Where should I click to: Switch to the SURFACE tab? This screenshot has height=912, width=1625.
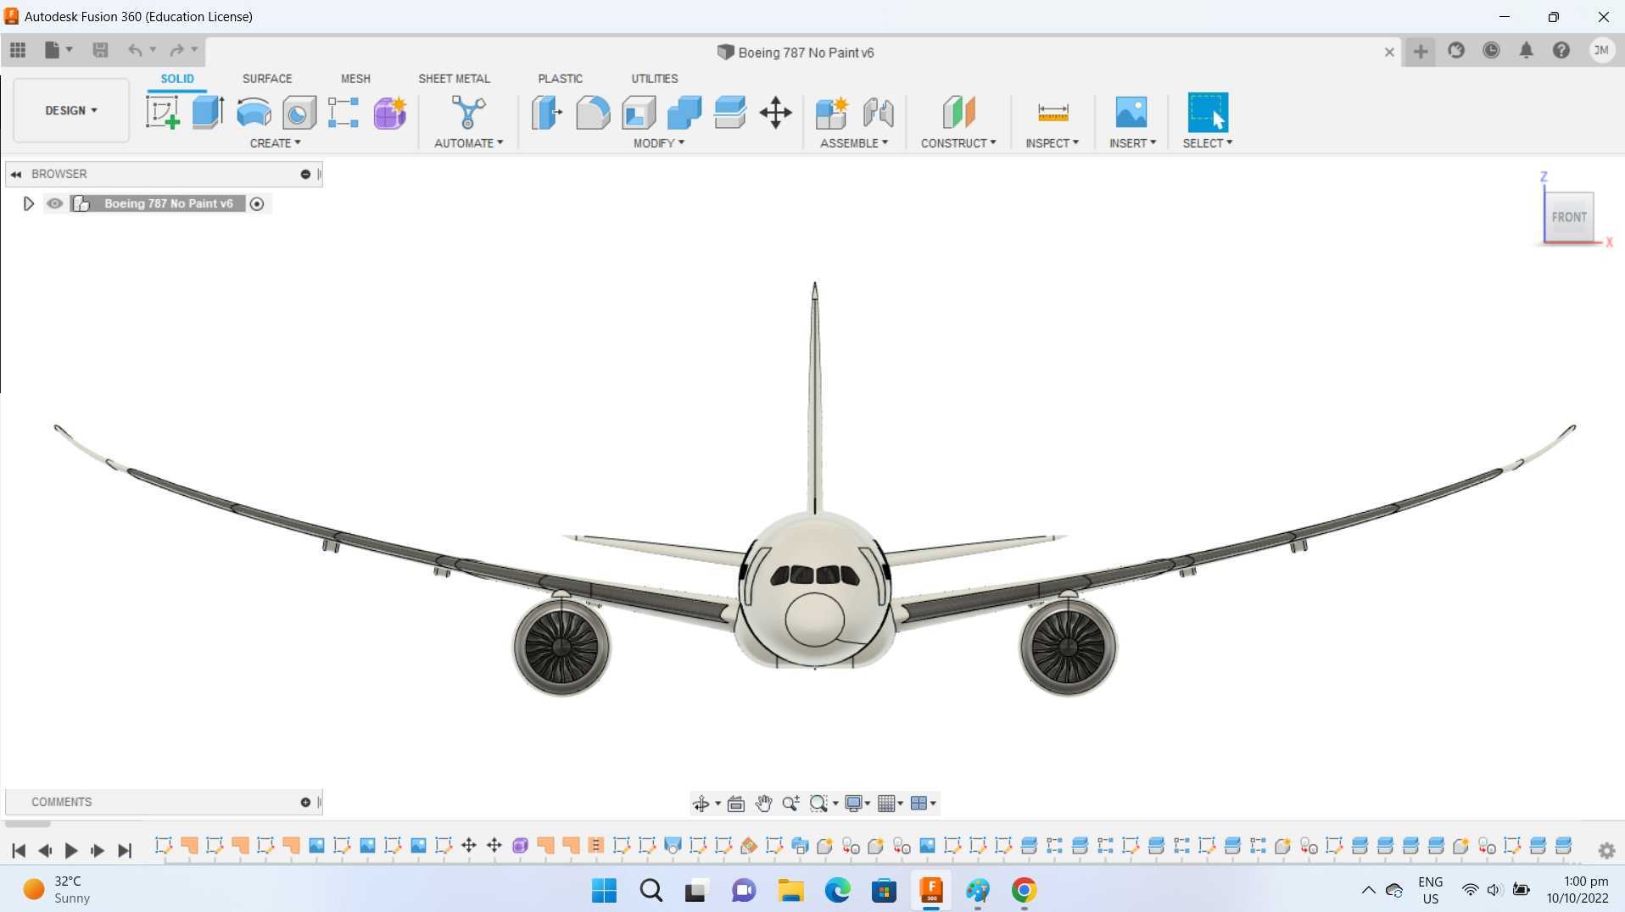(x=267, y=79)
